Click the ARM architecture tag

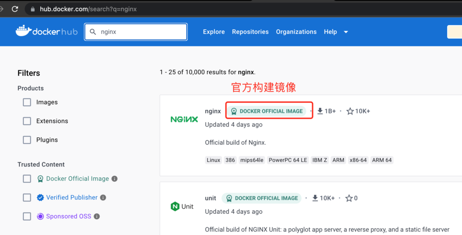(x=338, y=160)
